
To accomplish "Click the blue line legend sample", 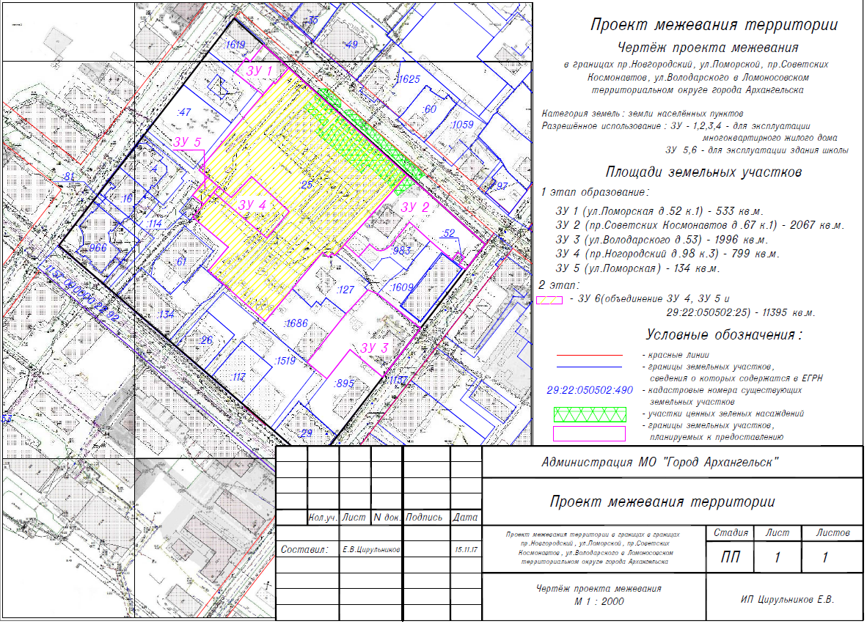I will coord(590,366).
